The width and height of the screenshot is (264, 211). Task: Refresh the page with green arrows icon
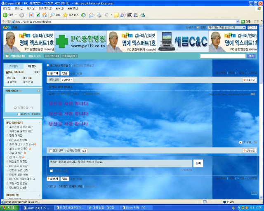point(38,15)
